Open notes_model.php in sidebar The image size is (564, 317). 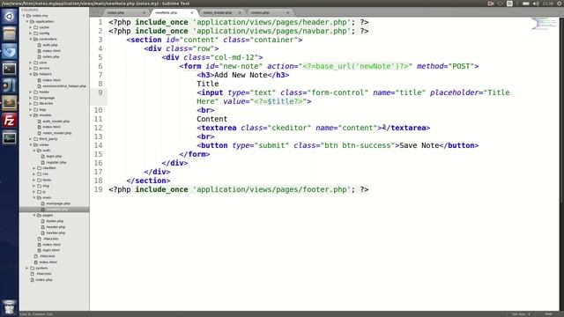click(x=56, y=133)
